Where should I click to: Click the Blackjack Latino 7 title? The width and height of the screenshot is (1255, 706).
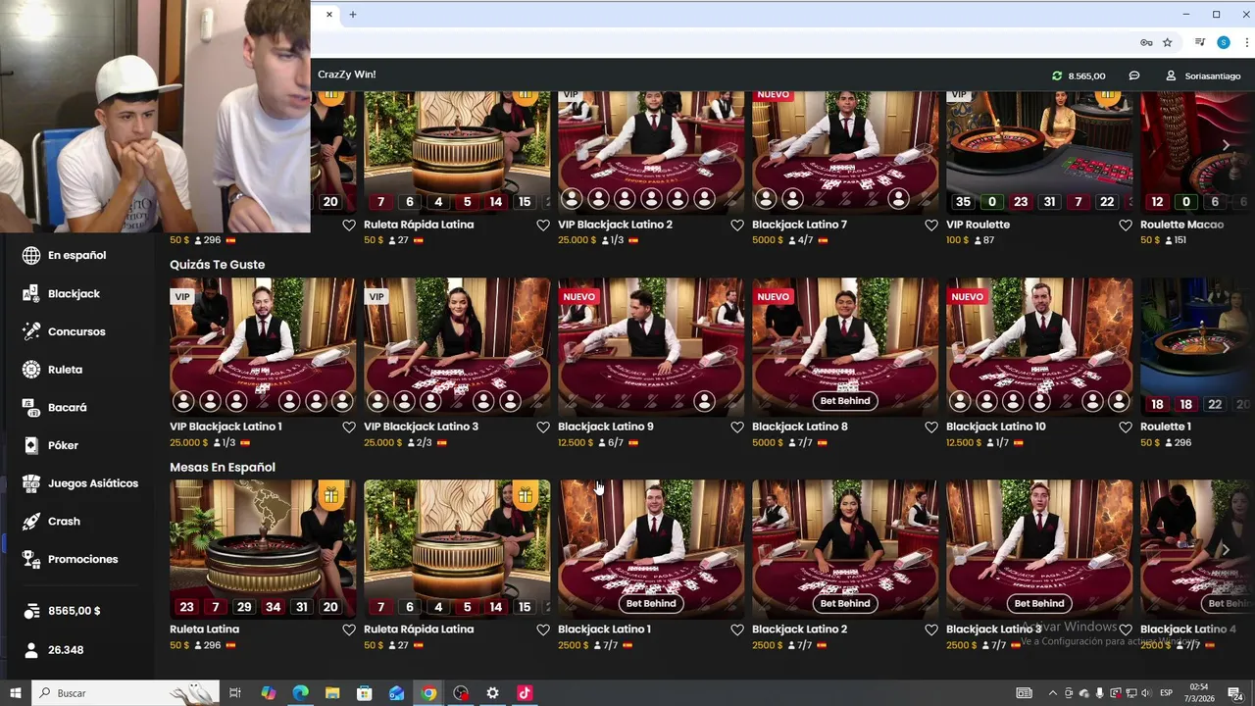point(799,225)
